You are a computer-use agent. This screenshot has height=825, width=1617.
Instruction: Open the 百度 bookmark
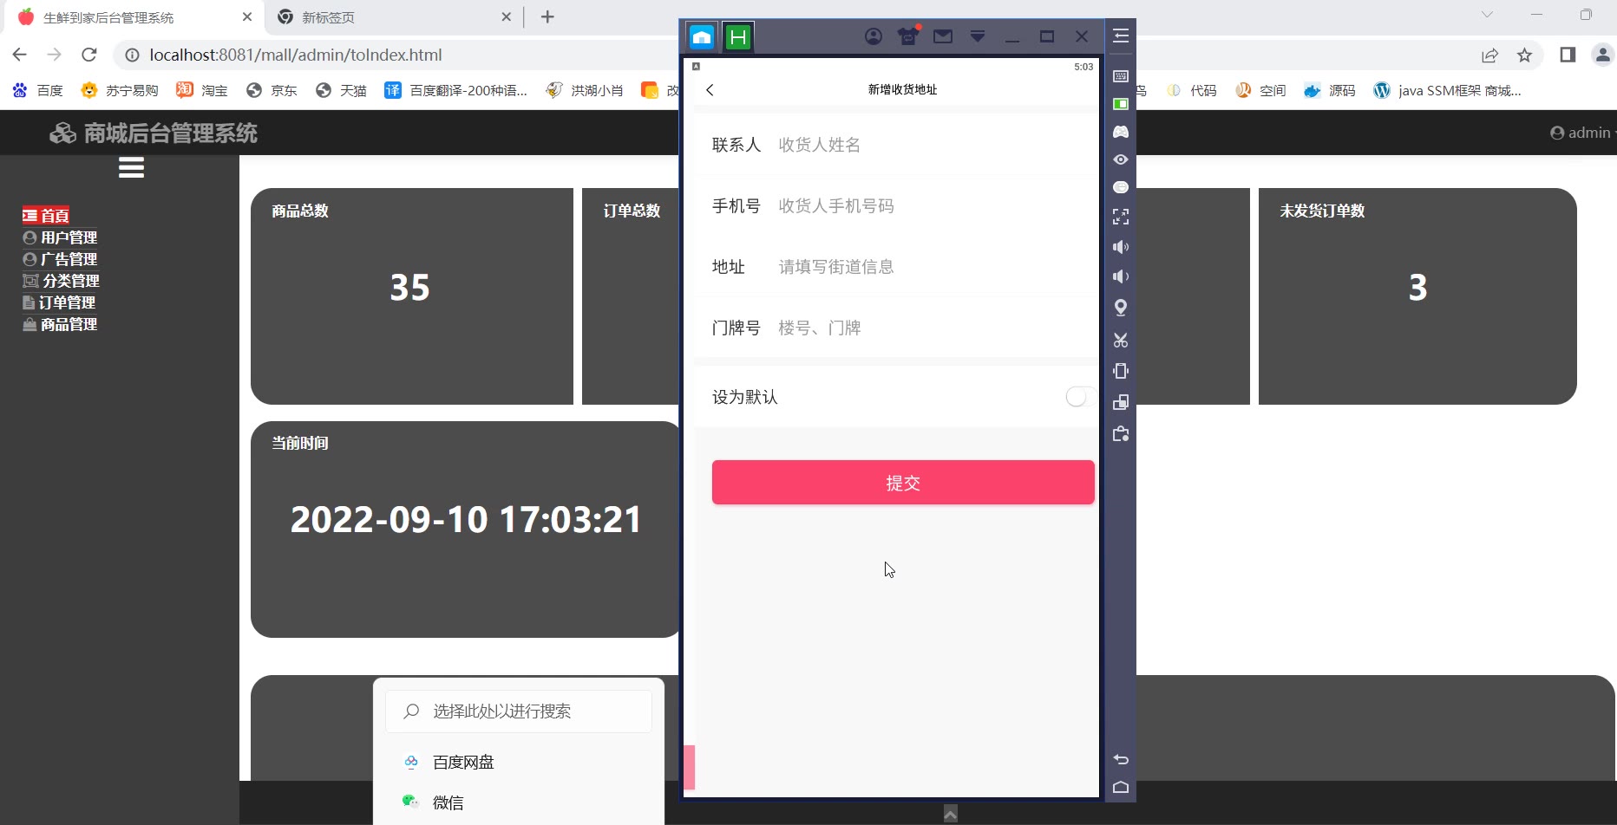click(x=38, y=90)
